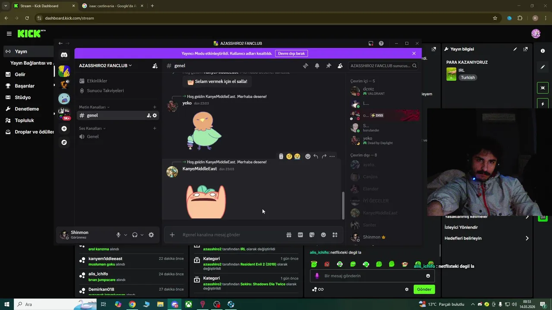Open Stüdyo in the Kick dashboard sidebar

pos(28,97)
